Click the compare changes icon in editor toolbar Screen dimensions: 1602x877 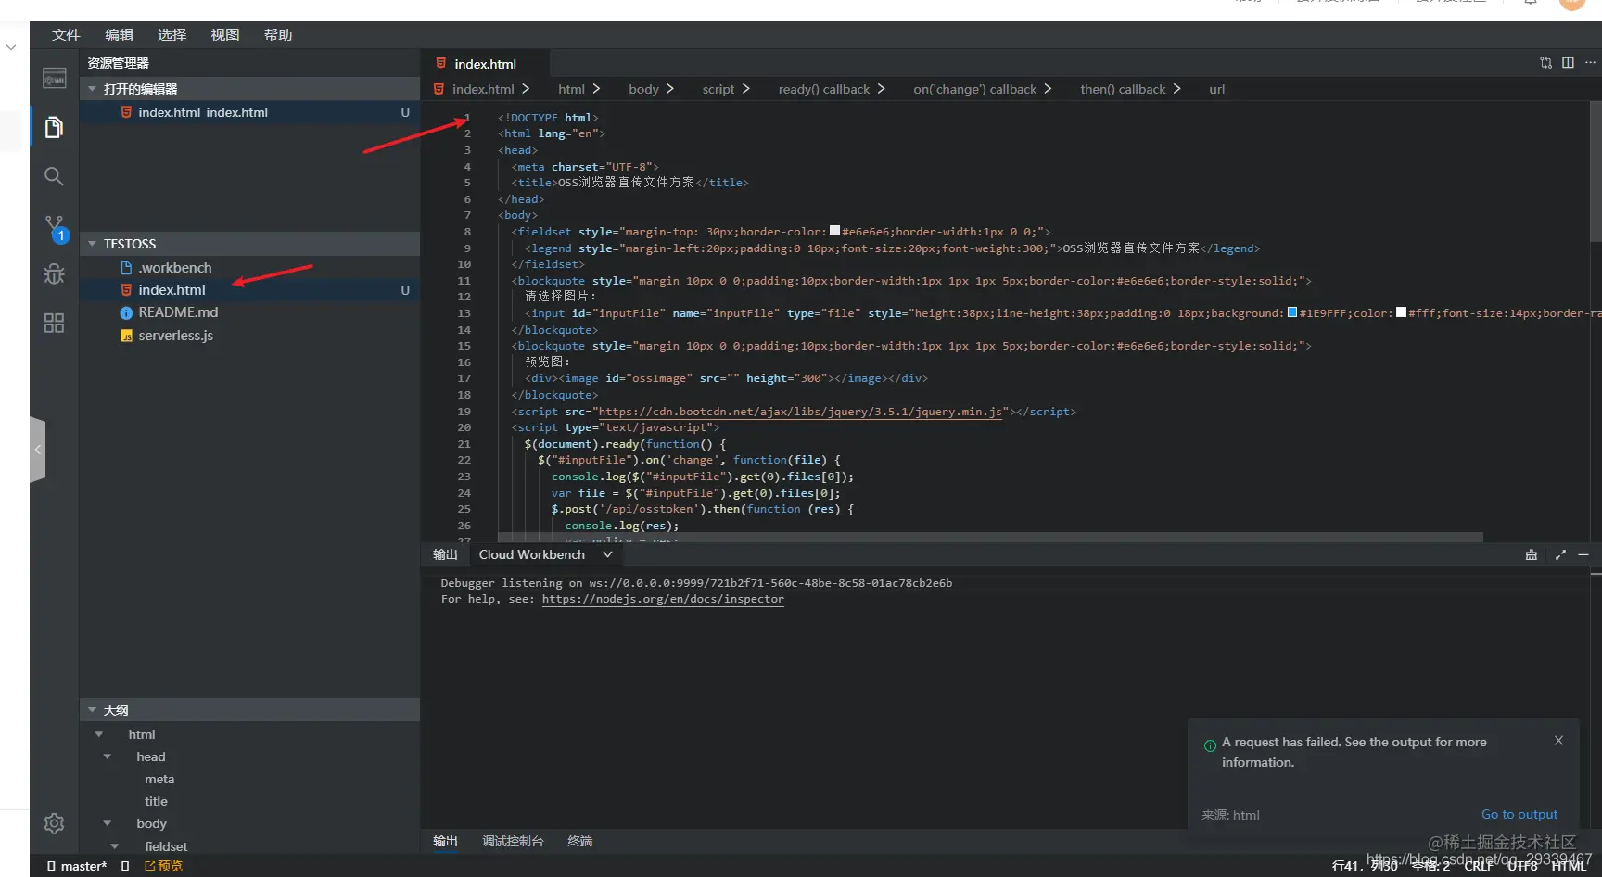click(1545, 63)
